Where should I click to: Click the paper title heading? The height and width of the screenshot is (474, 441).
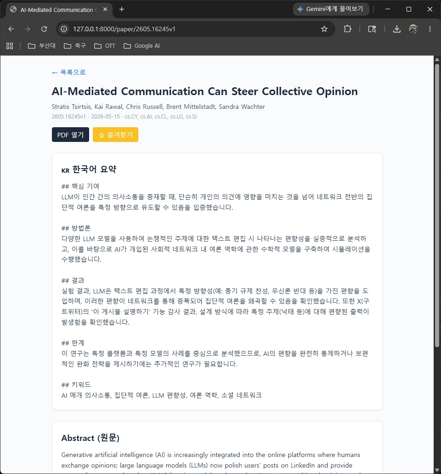coord(204,91)
